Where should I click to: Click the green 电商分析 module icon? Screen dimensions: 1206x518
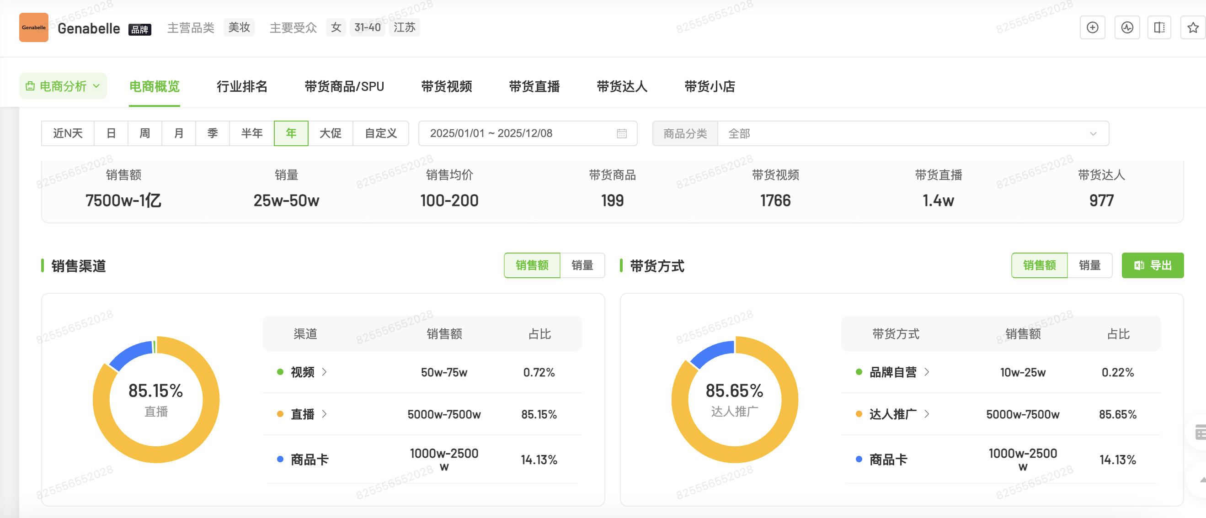pos(30,85)
